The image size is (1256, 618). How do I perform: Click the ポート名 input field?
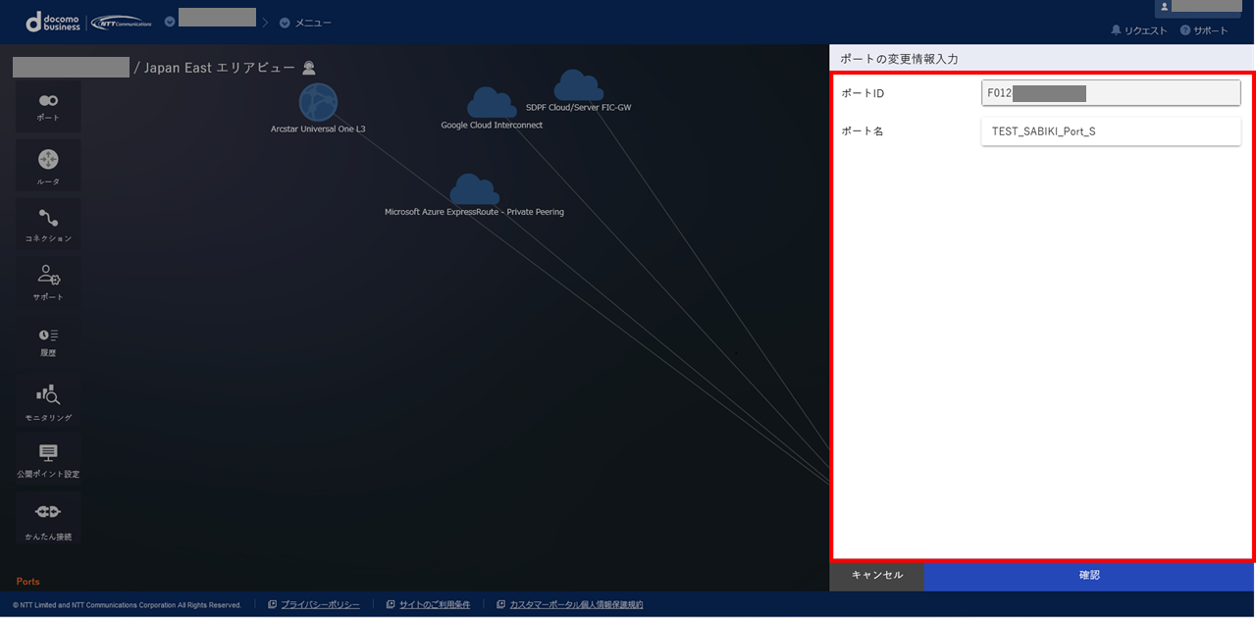point(1110,131)
